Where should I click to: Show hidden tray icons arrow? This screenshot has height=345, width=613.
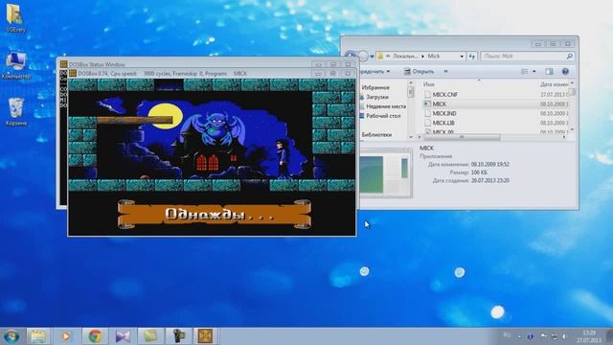tap(519, 336)
